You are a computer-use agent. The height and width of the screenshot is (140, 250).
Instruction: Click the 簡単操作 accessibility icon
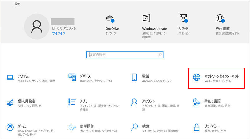(72, 127)
